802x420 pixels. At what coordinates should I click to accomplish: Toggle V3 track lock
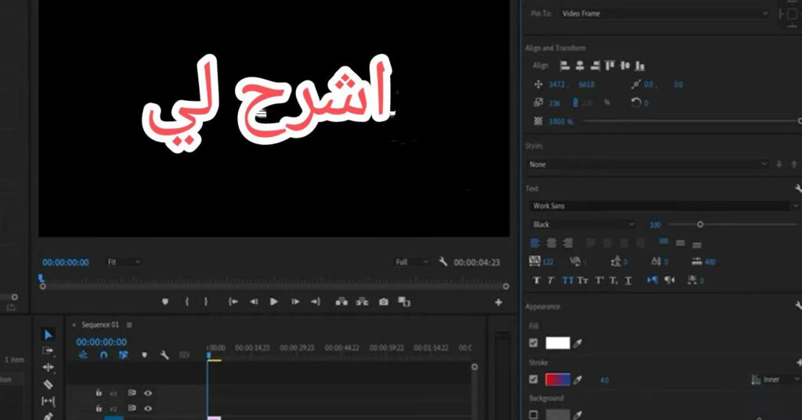99,393
